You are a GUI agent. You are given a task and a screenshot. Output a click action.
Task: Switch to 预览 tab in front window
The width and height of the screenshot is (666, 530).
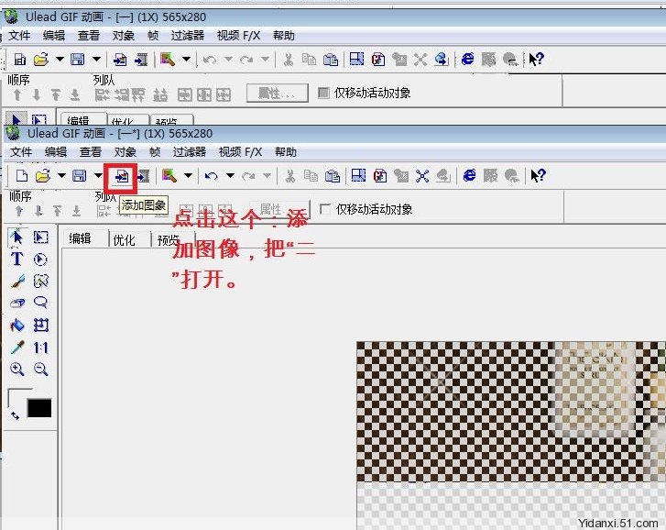coord(169,240)
